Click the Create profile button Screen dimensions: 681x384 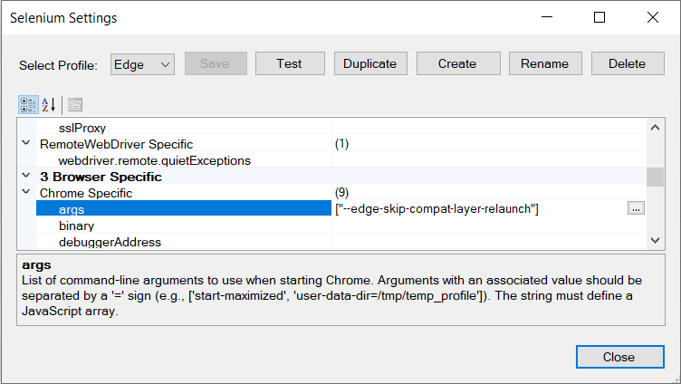click(x=456, y=63)
